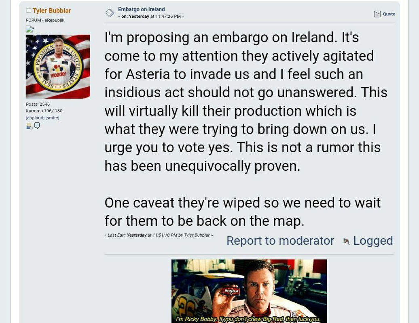The image size is (419, 323).
Task: Click the small IP icon beside Logged
Action: (x=347, y=241)
